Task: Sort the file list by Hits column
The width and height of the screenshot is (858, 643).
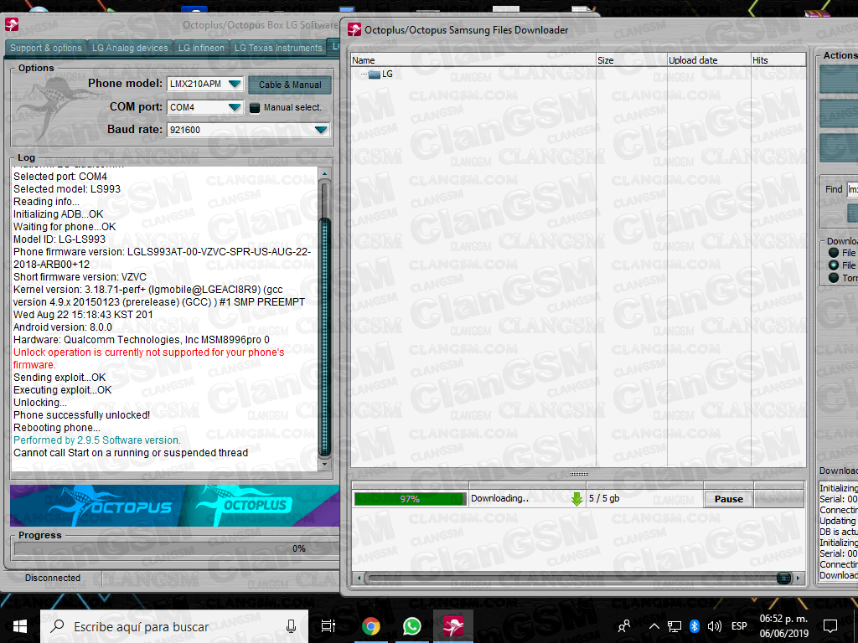Action: point(778,60)
